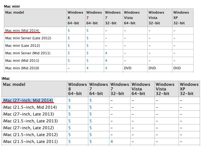This screenshot has width=201, height=146.
Task: Click Windows XP 32-bit header in iMac table
Action: click(189, 89)
